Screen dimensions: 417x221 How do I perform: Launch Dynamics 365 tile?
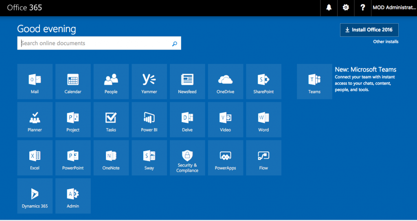coord(35,196)
